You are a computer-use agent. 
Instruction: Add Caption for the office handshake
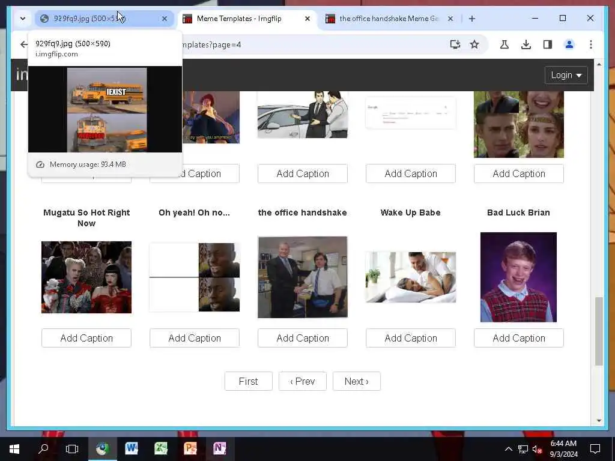[303, 338]
